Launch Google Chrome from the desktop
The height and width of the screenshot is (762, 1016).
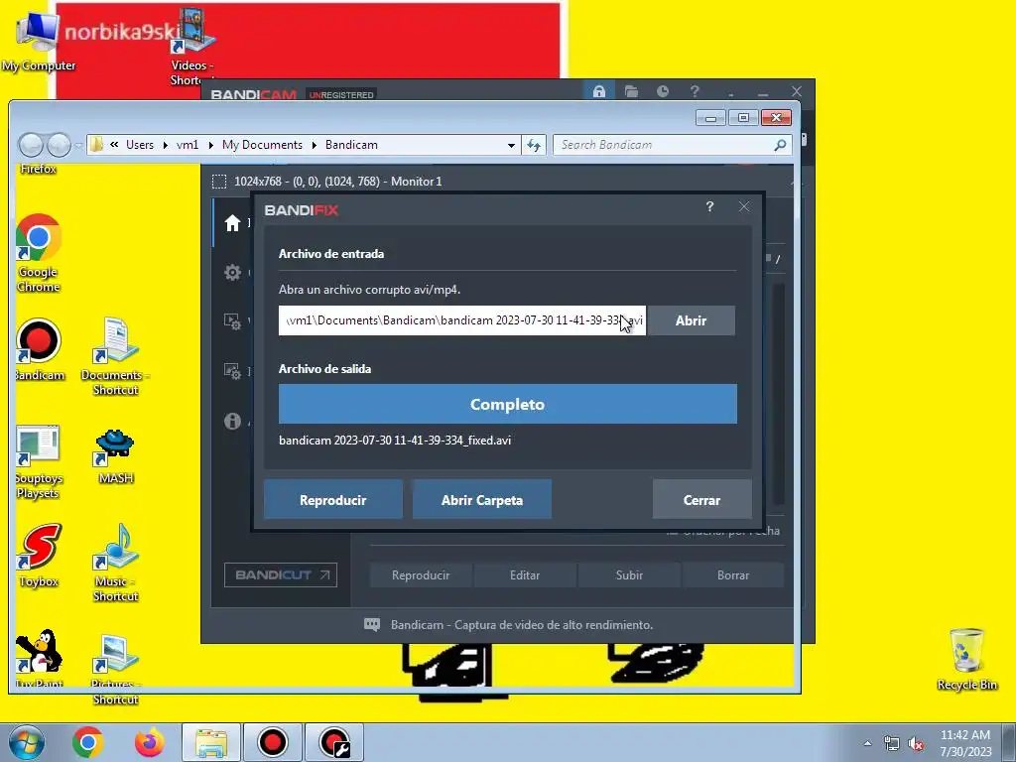39,253
